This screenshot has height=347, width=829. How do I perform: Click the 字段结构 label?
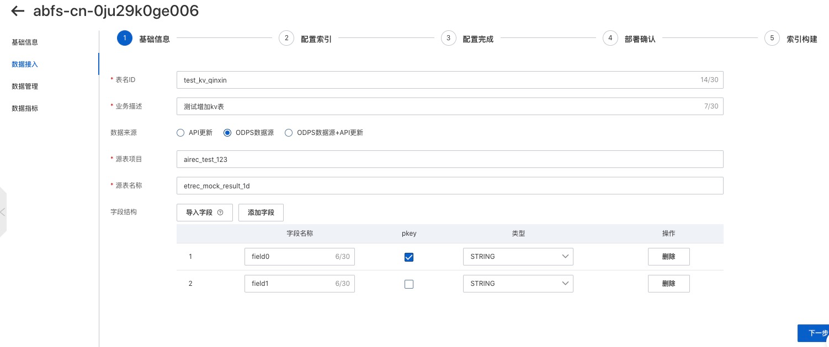pos(124,212)
